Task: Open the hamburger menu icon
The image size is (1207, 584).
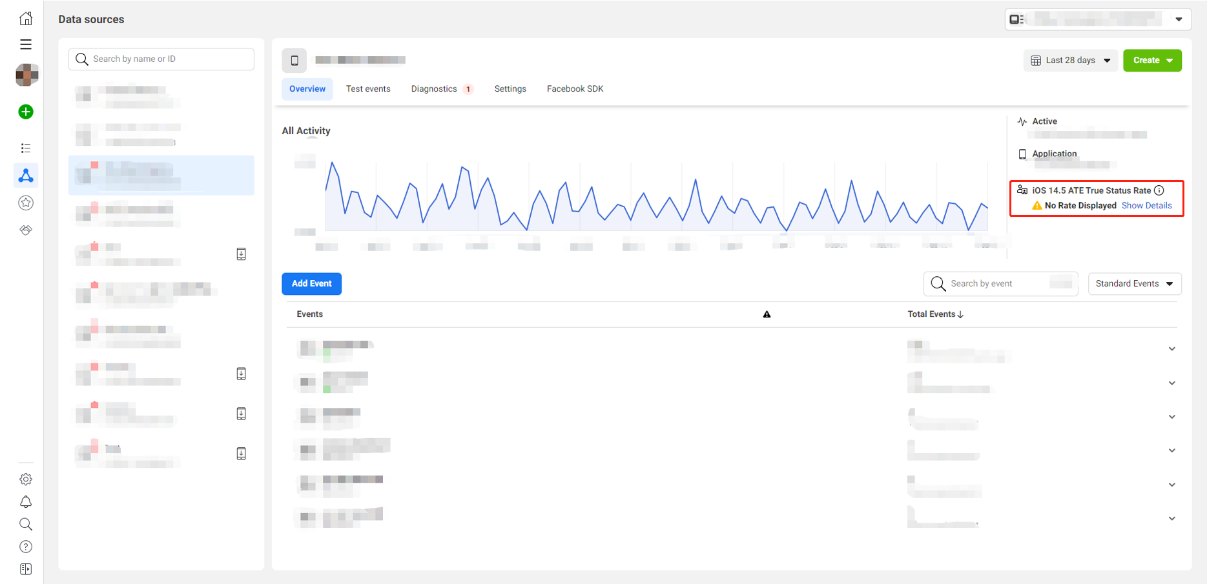Action: pos(26,45)
